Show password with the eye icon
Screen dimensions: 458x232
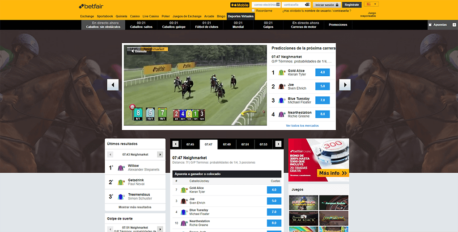coord(307,4)
